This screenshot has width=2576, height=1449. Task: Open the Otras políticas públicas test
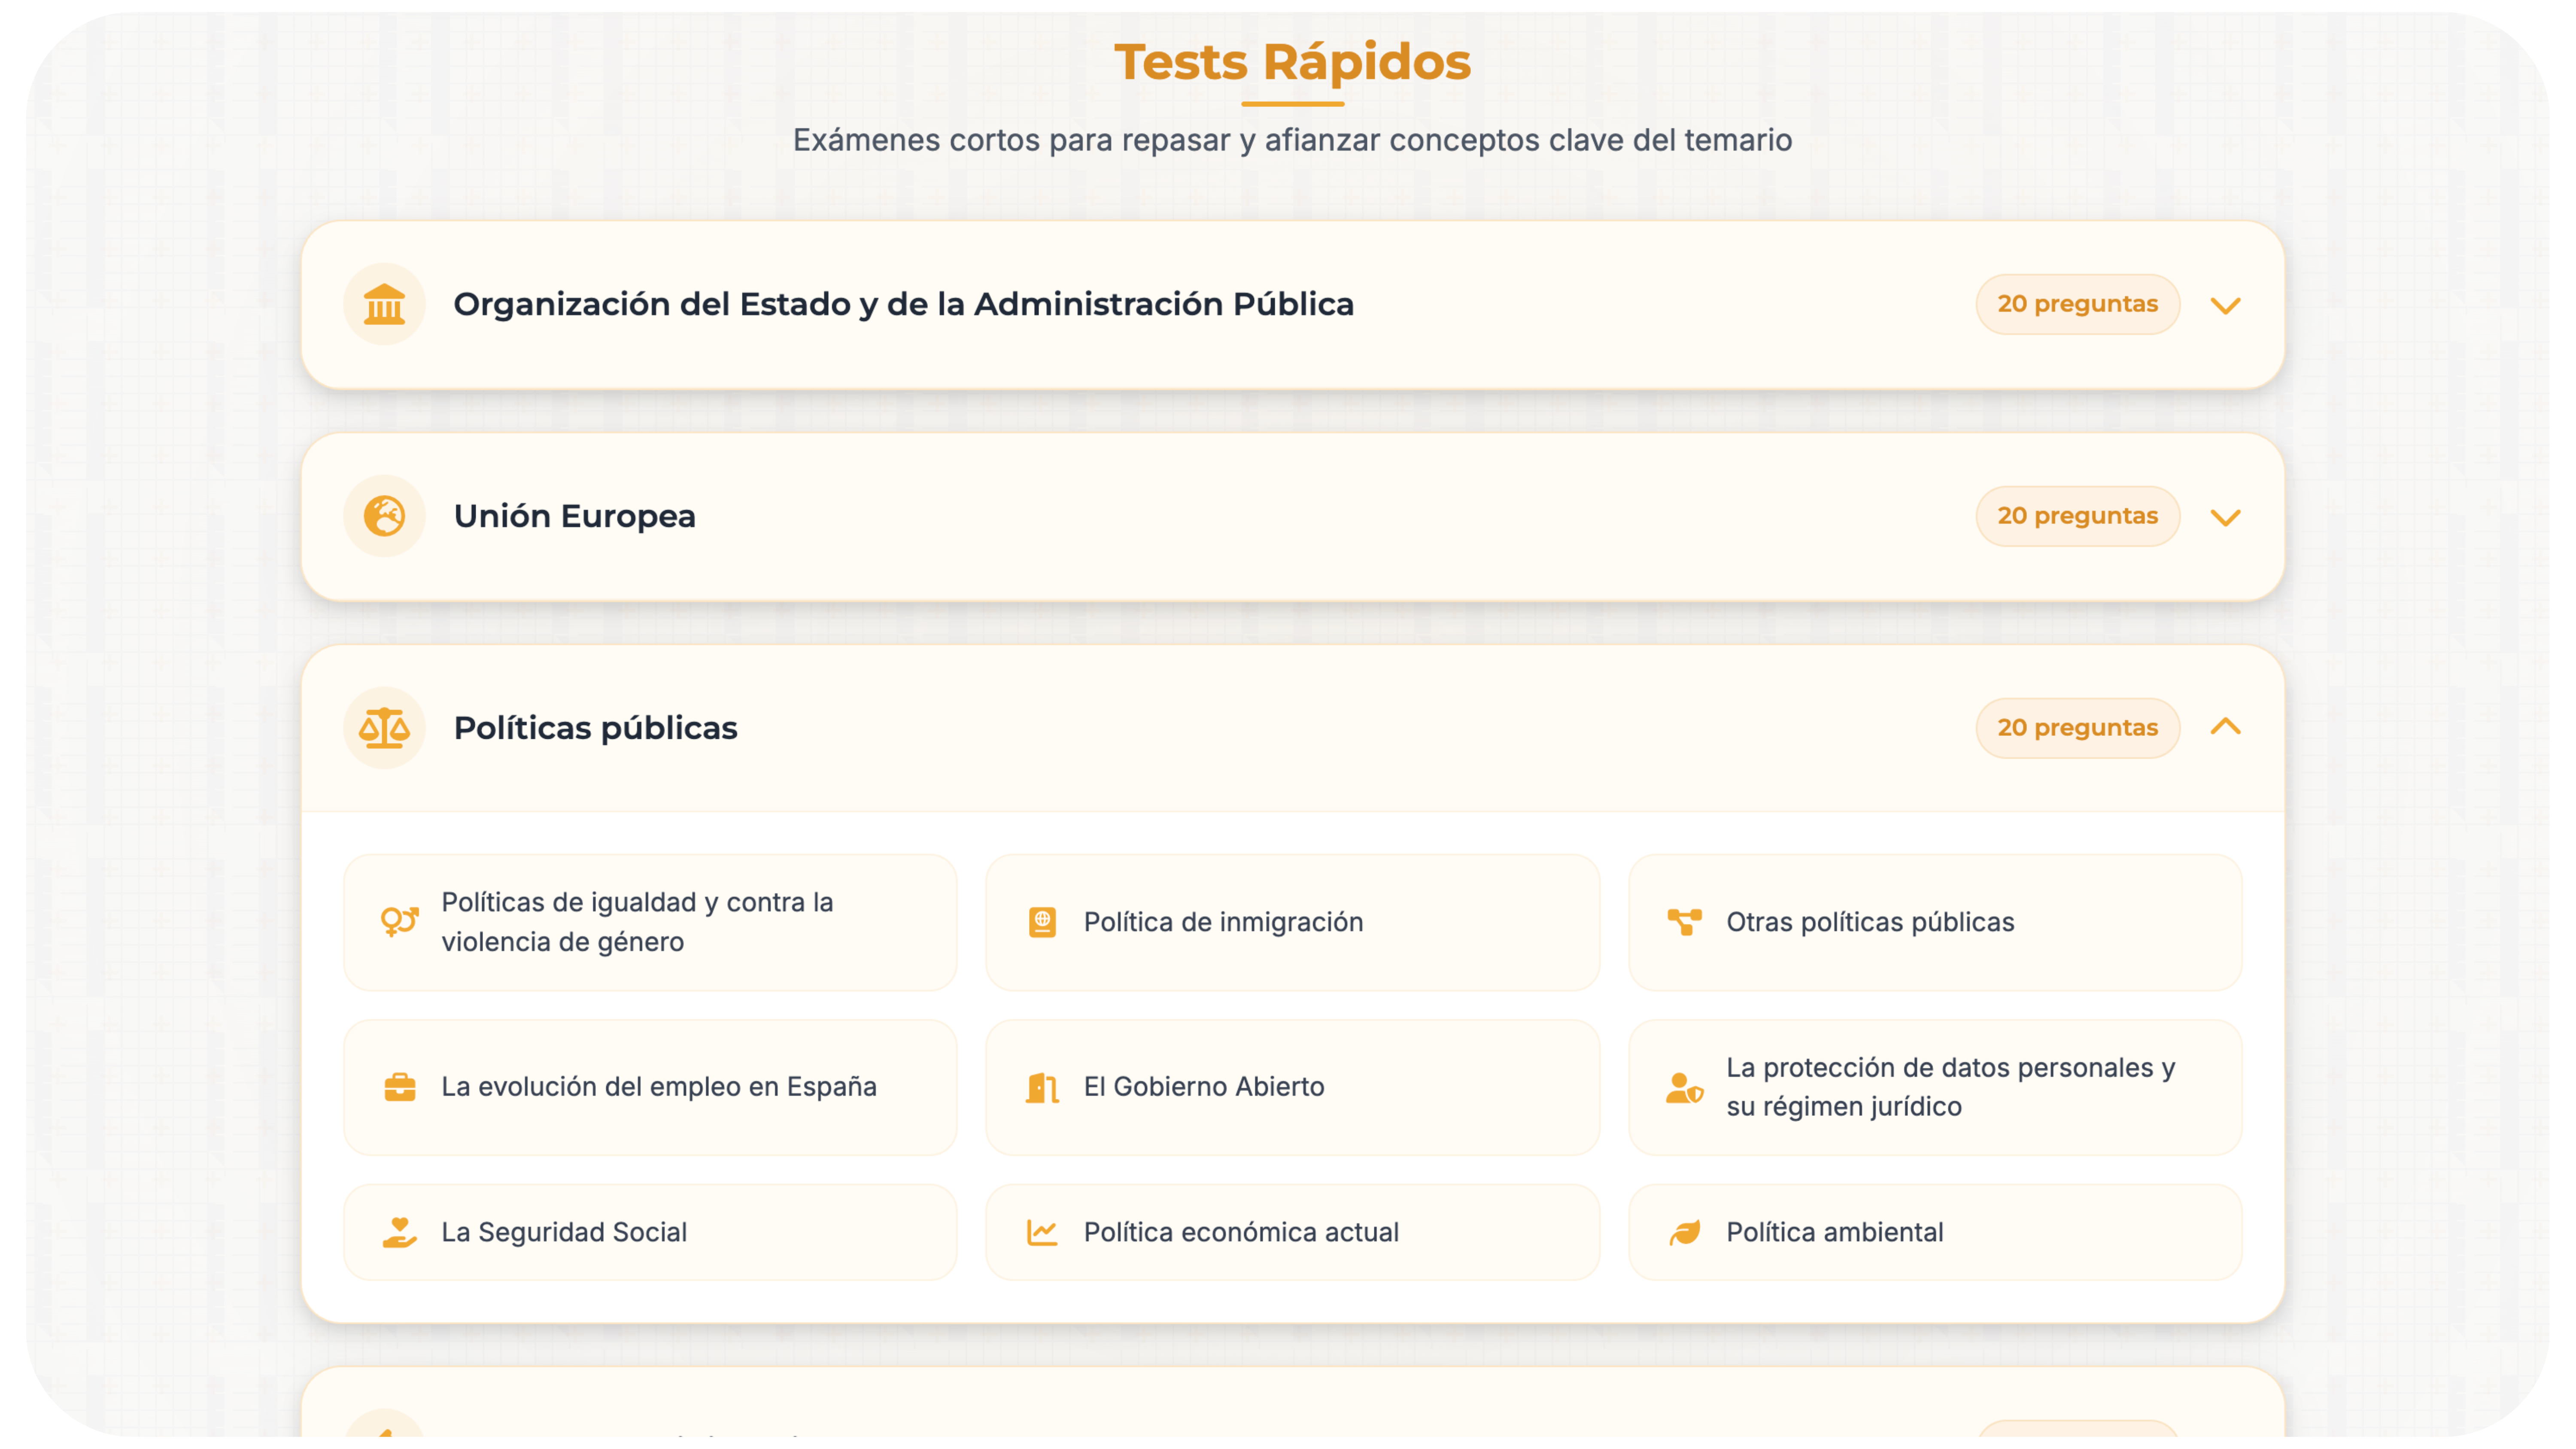pyautogui.click(x=1935, y=922)
